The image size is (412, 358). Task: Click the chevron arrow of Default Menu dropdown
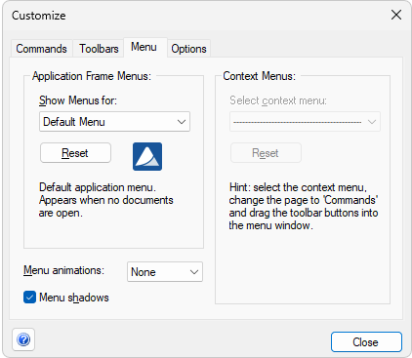click(x=182, y=122)
